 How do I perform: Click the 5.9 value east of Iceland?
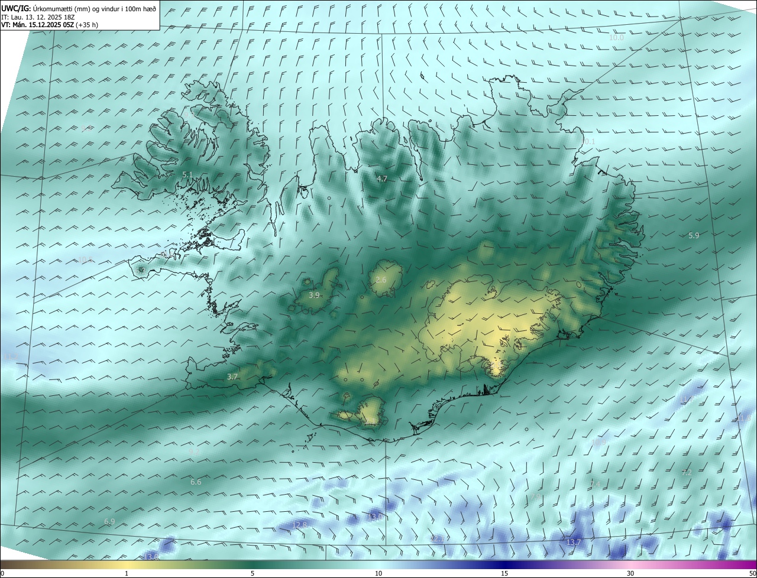click(x=694, y=235)
